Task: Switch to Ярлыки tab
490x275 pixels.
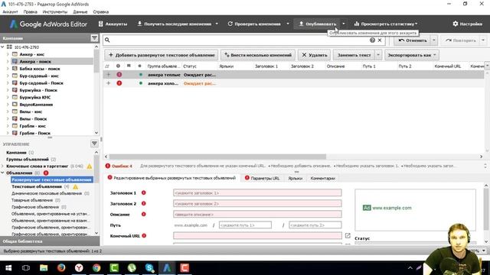Action: point(296,178)
